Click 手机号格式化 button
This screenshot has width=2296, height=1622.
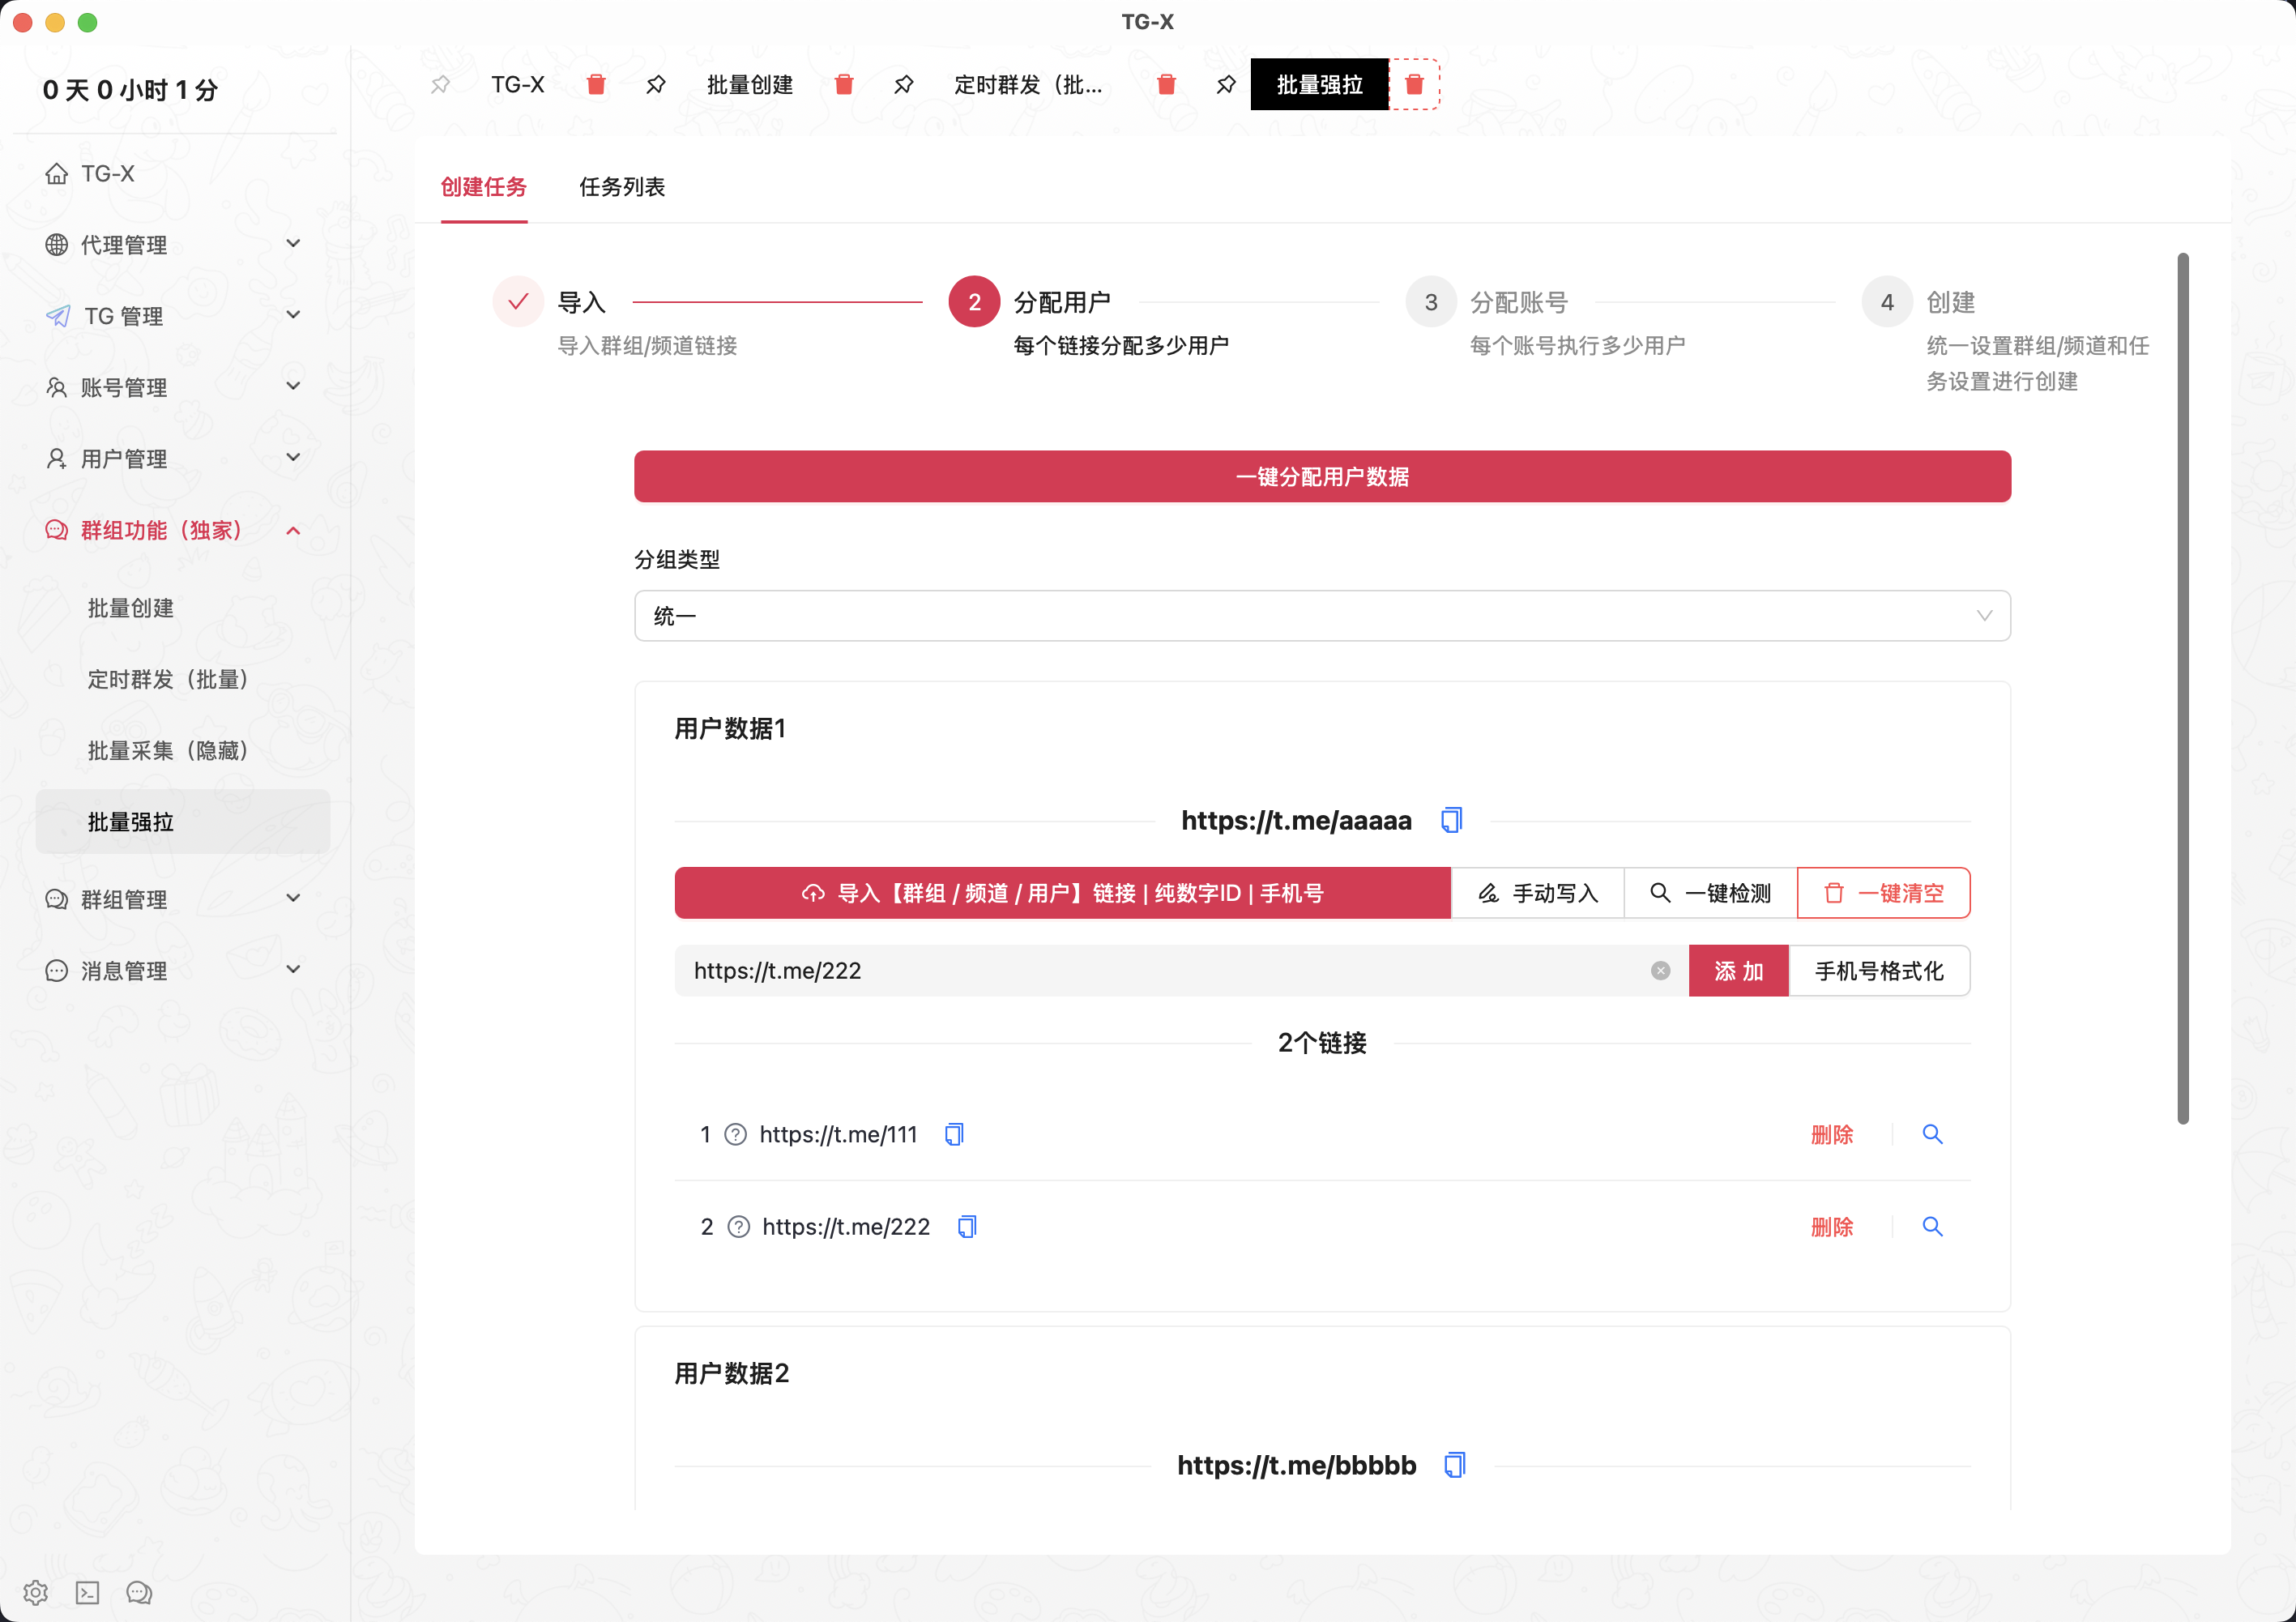pos(1879,971)
